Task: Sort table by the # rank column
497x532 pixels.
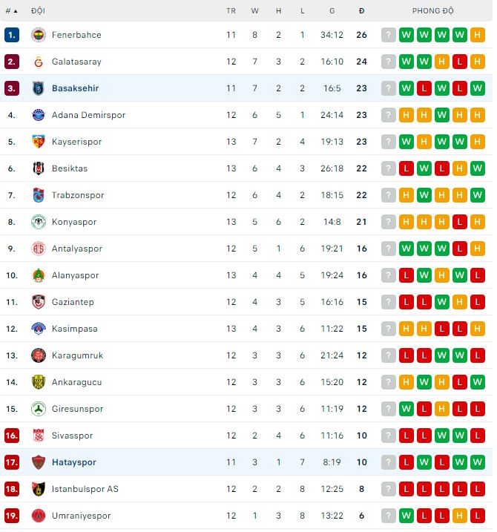Action: tap(11, 11)
